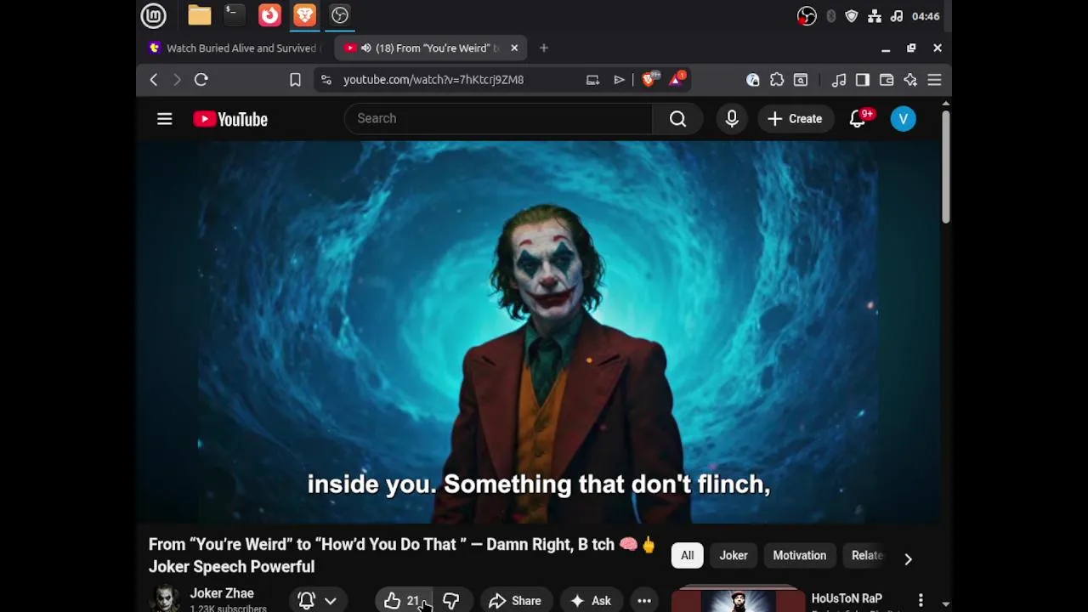Open the Joker Zhae channel avatar
Screen dimensions: 1088x612
[x=165, y=599]
